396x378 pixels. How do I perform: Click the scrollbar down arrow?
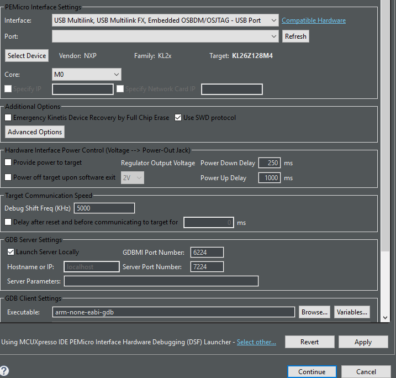click(x=385, y=318)
